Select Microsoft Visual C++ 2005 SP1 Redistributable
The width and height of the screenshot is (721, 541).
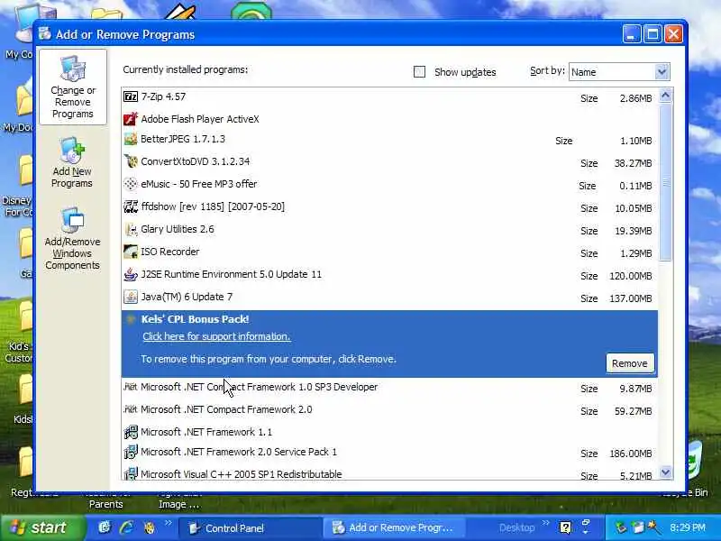click(390, 472)
